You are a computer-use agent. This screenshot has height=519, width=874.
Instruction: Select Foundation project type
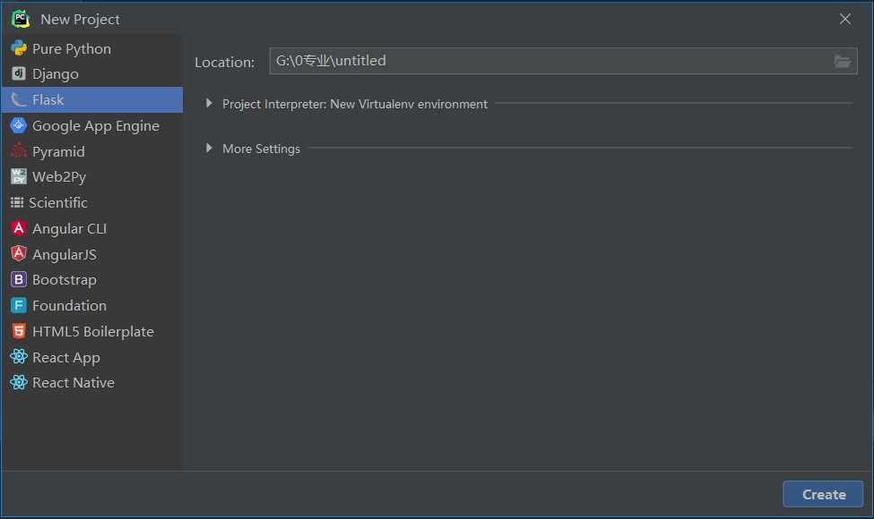pyautogui.click(x=91, y=305)
